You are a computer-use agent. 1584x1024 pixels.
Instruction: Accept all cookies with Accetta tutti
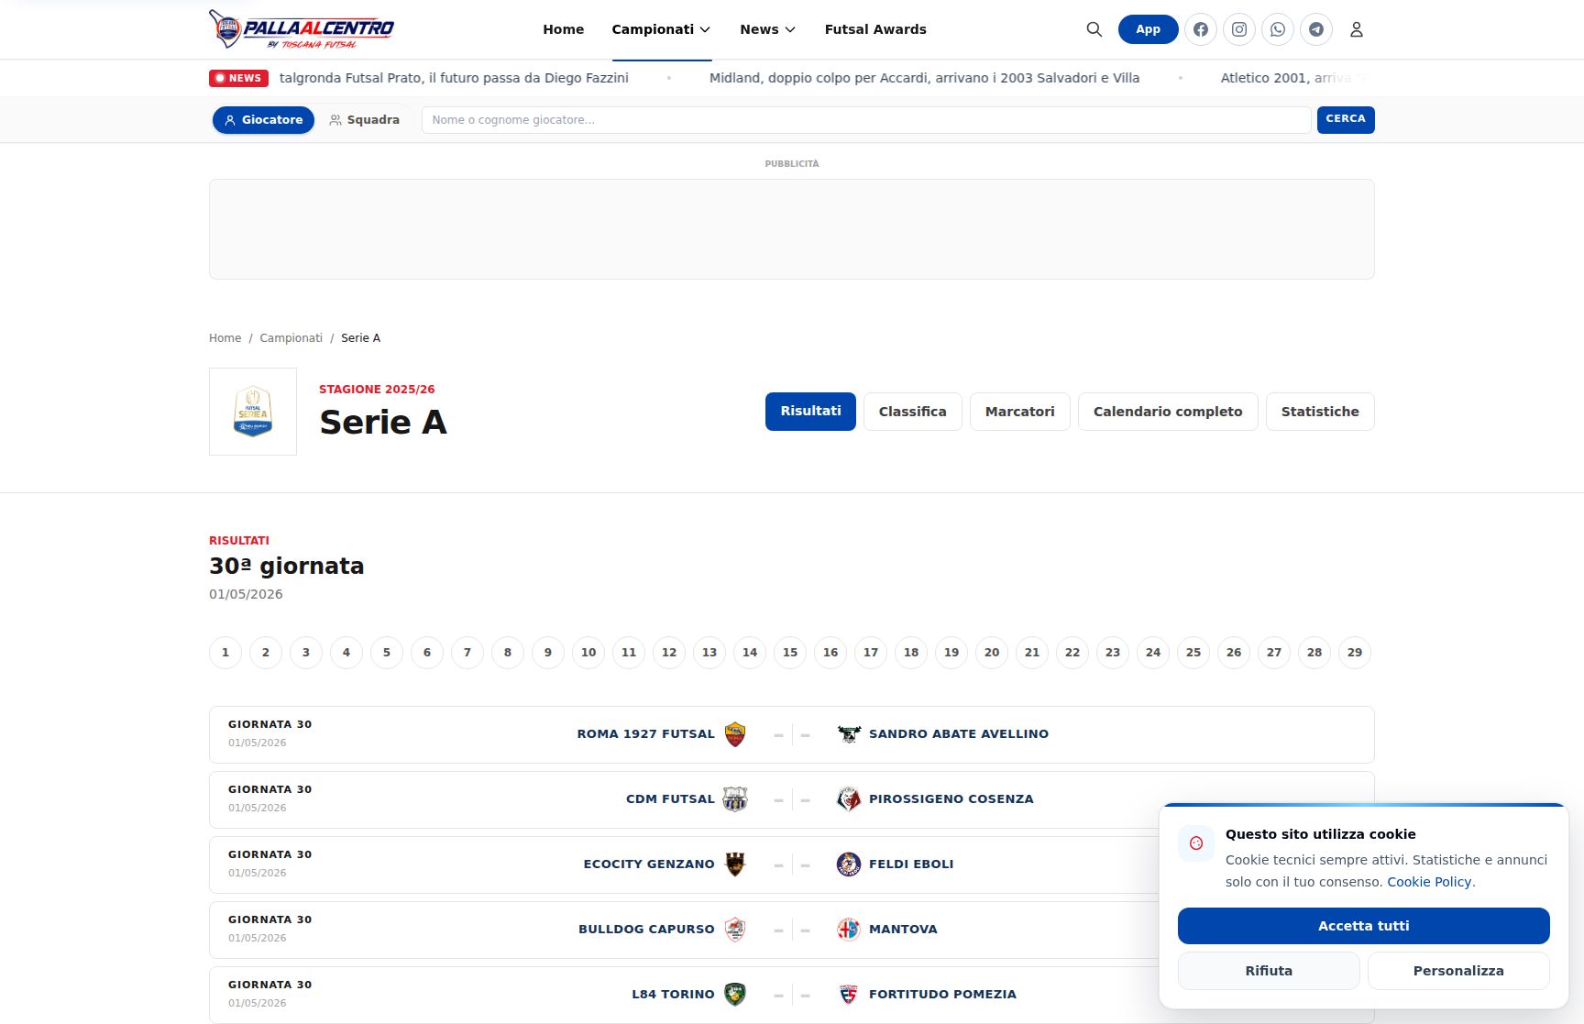1364,926
